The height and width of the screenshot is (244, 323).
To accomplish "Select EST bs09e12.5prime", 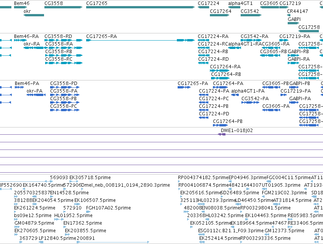I will 33,216.
